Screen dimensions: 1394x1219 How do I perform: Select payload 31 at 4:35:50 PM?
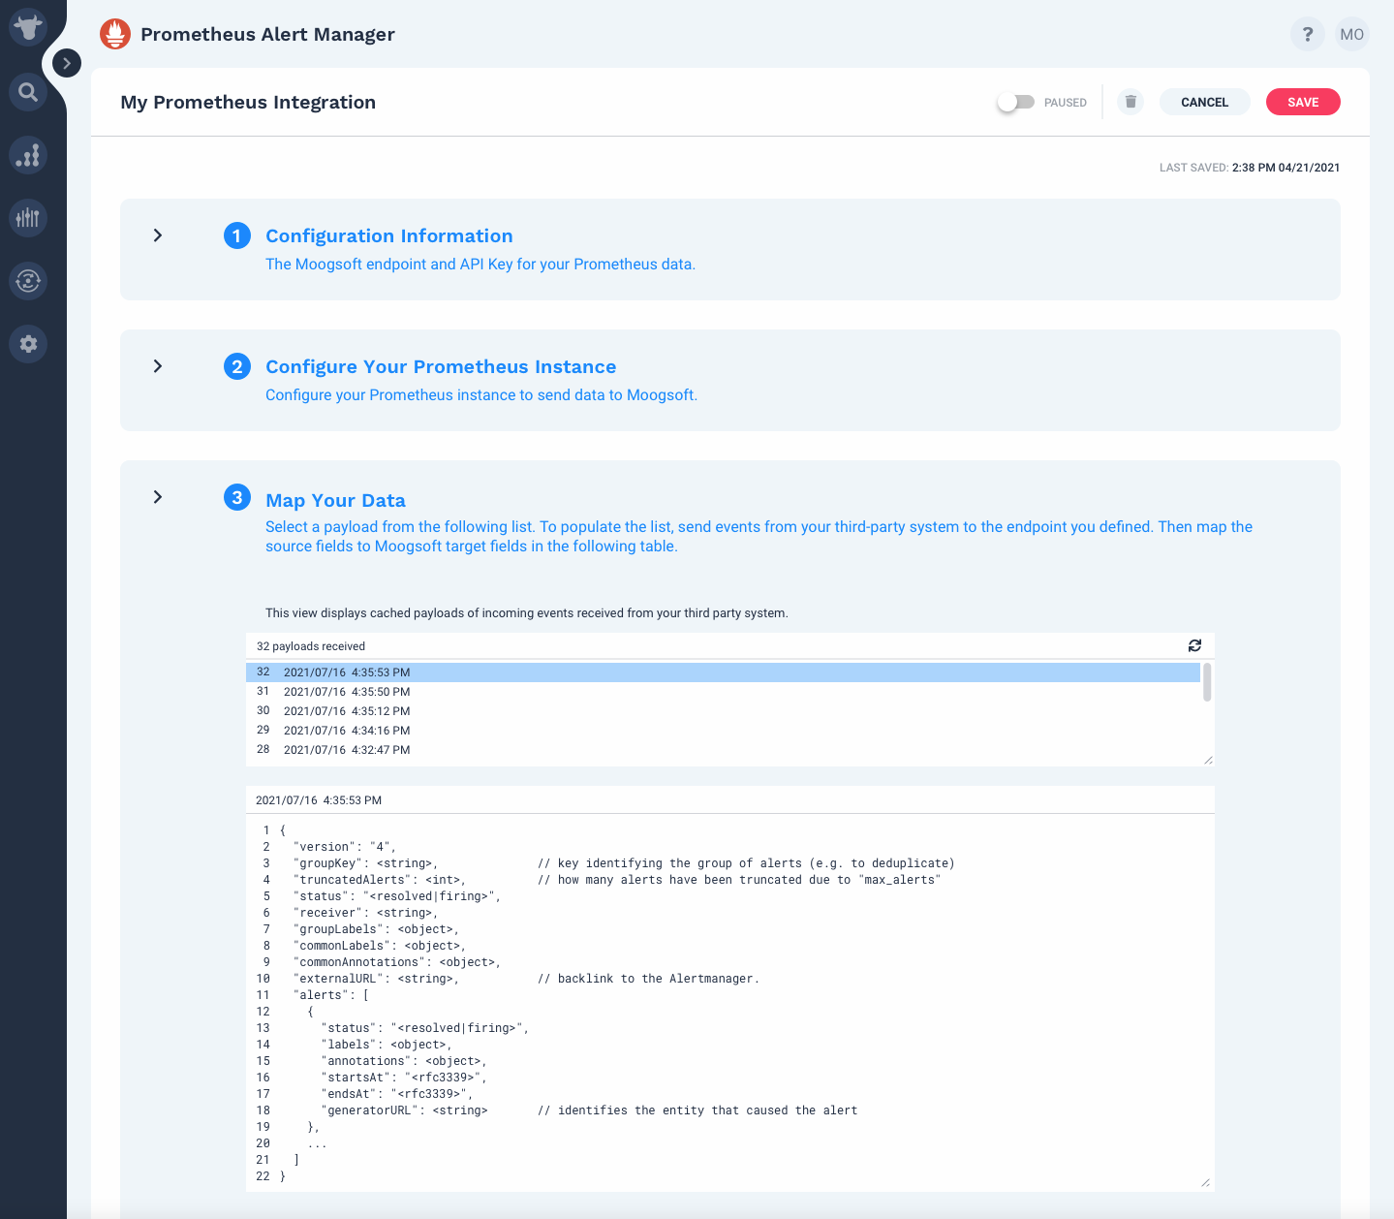click(723, 692)
